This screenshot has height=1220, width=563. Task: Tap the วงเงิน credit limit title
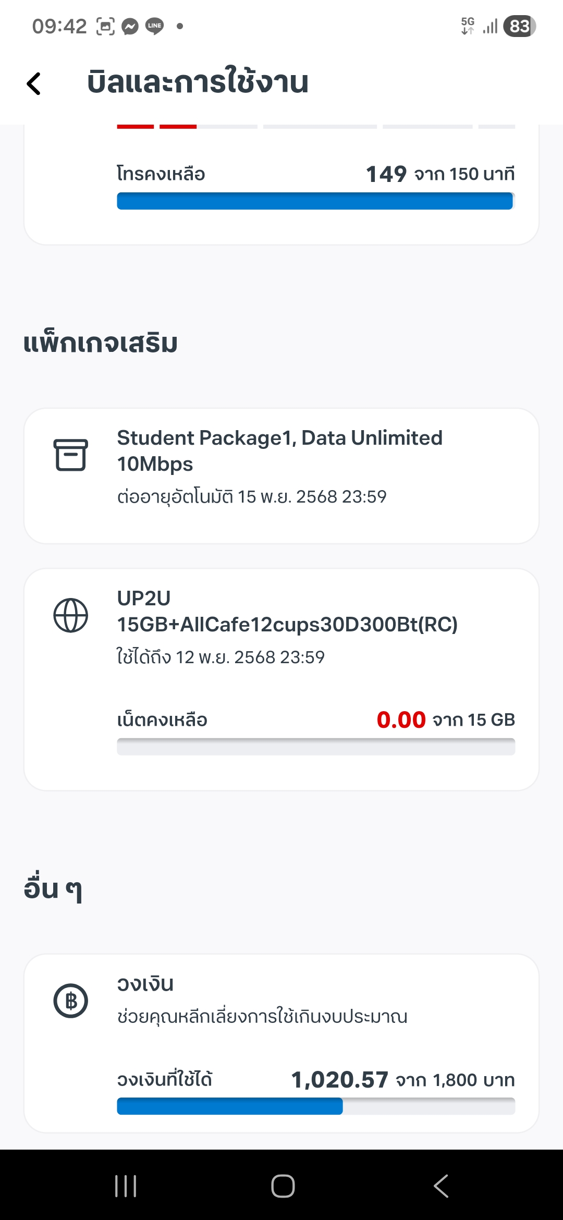(145, 984)
